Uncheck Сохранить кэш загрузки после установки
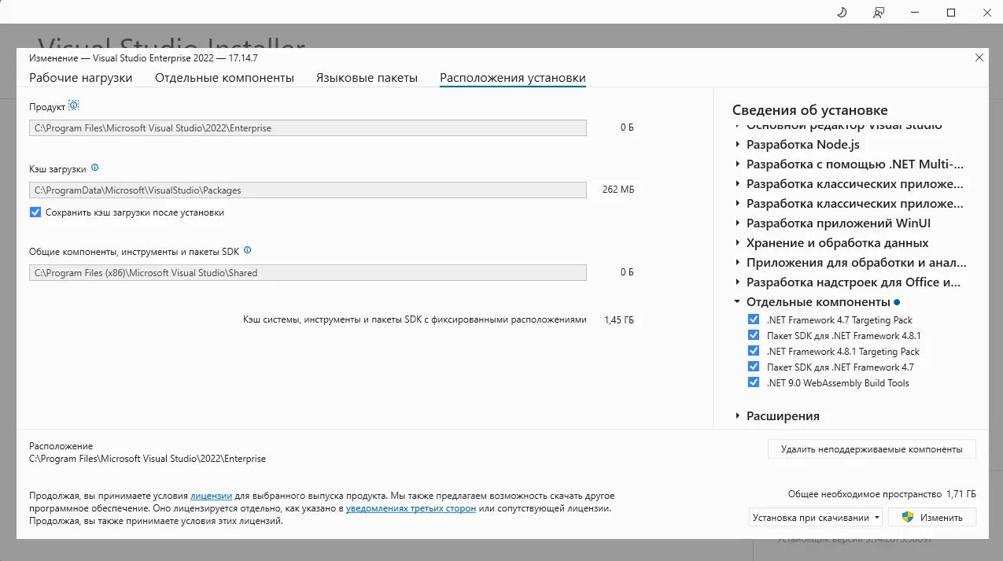The image size is (1003, 561). coord(35,212)
